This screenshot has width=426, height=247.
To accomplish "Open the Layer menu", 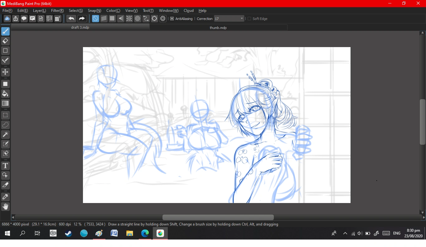I will pos(40,11).
